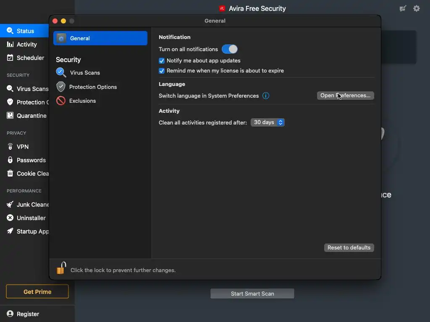Open Protection Options pane label in preferences
430x322 pixels.
93,87
